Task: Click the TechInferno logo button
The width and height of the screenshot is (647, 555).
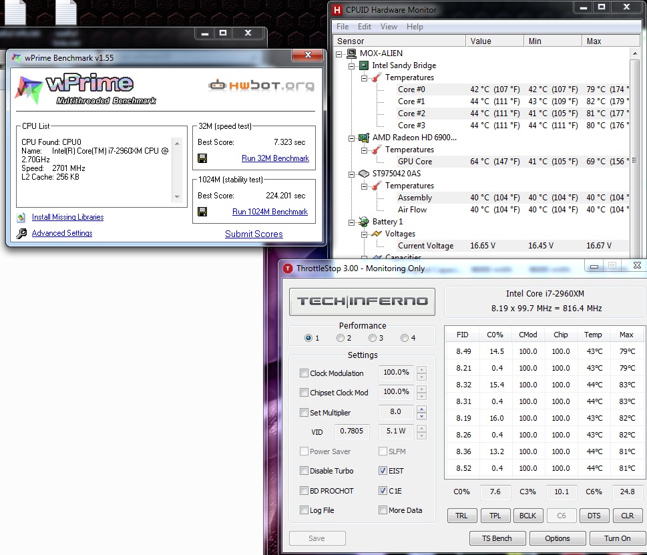Action: 362,302
